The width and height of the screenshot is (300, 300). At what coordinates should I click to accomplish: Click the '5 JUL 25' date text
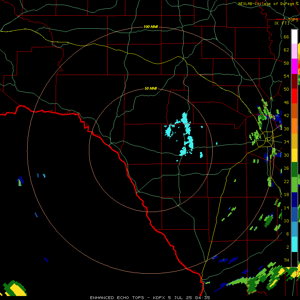pos(180,298)
